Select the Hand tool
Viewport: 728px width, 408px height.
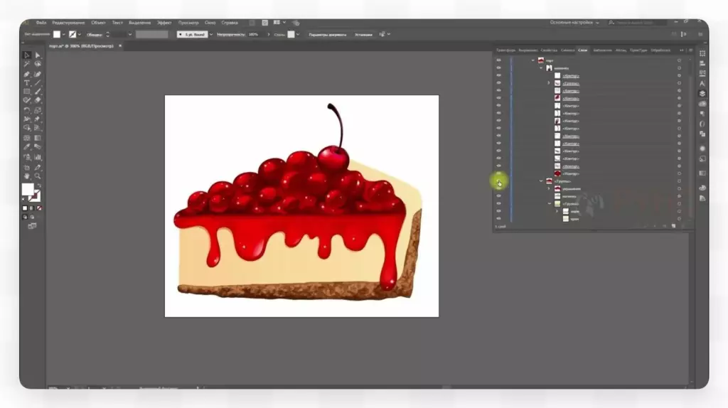pyautogui.click(x=26, y=176)
